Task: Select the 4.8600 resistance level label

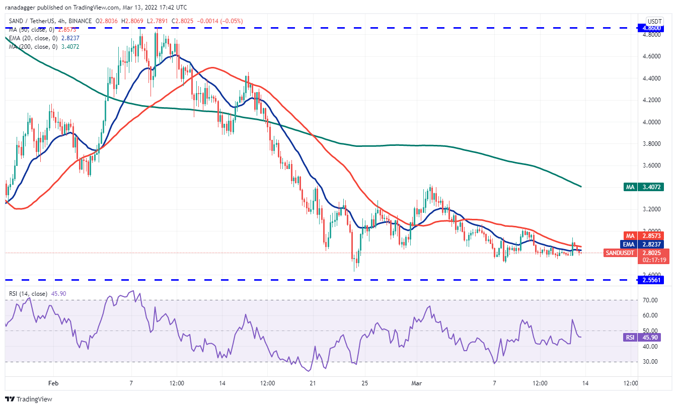Action: point(650,28)
